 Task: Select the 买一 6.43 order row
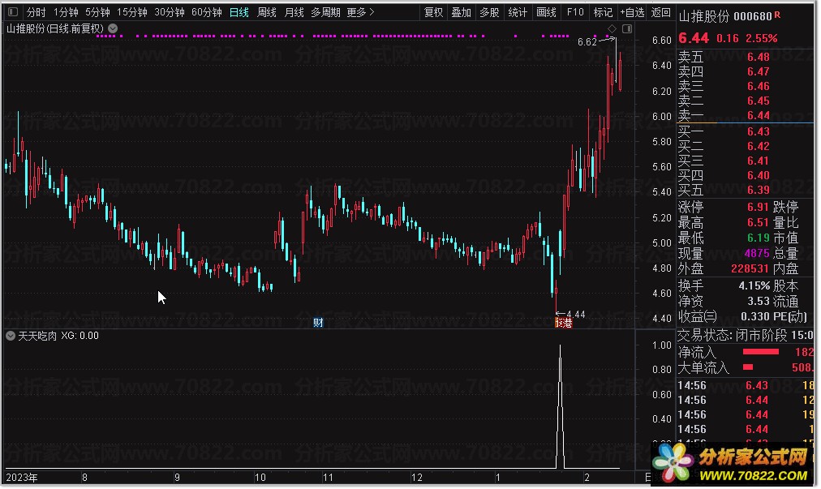click(x=745, y=131)
